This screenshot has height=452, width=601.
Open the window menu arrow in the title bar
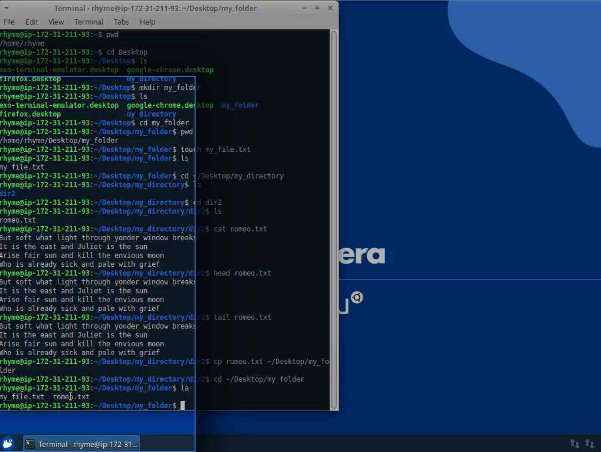6,8
